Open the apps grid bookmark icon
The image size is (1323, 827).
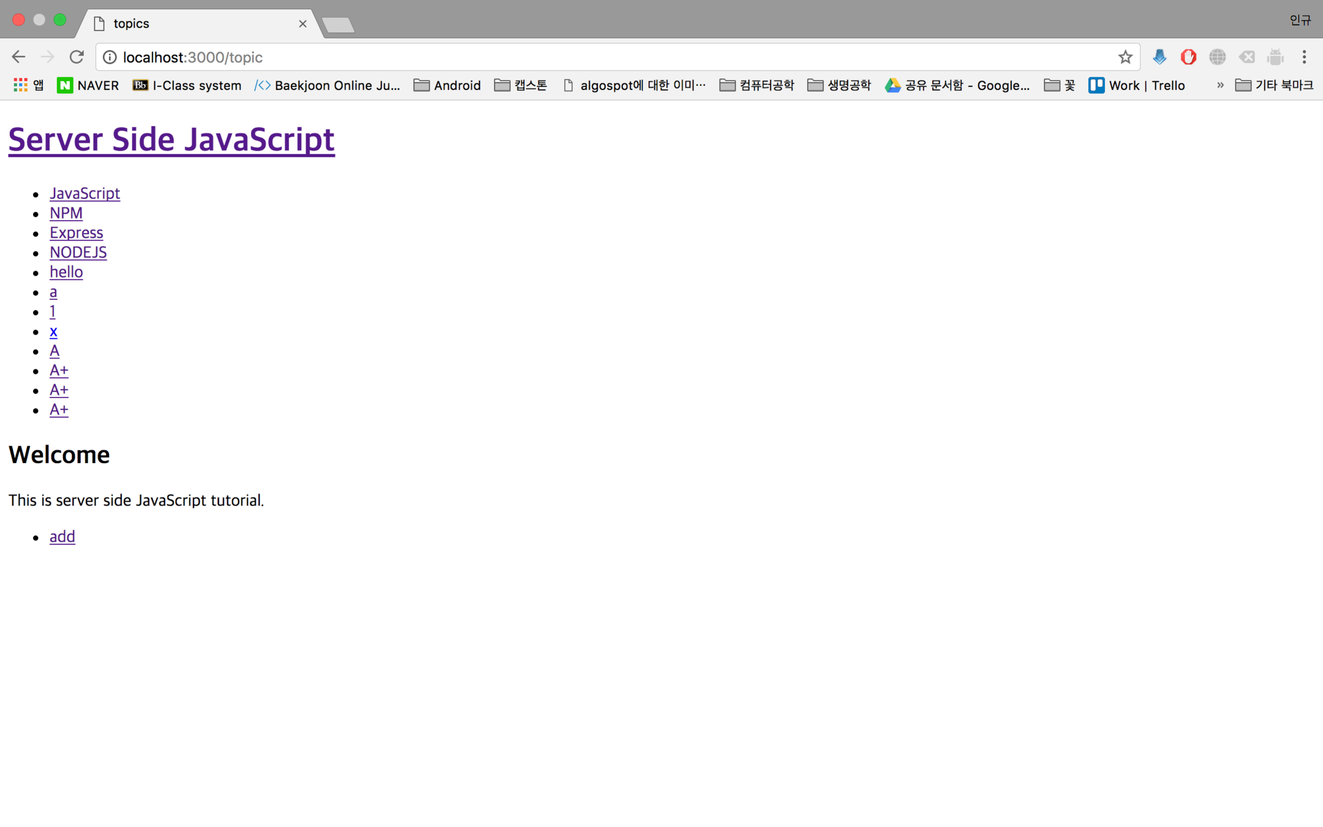coord(21,85)
